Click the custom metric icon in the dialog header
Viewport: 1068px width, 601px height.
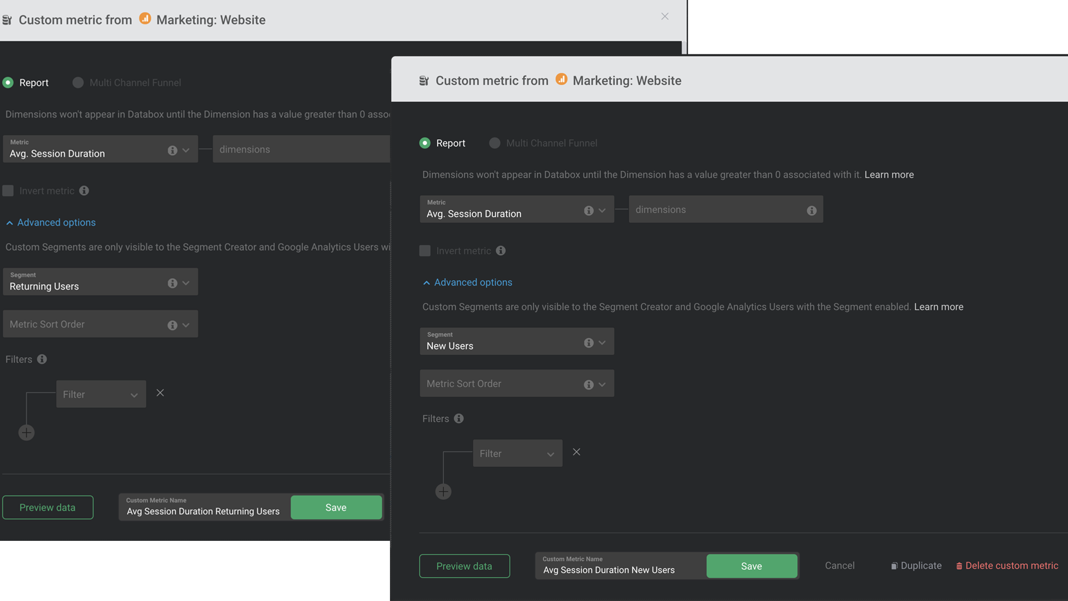pos(423,80)
